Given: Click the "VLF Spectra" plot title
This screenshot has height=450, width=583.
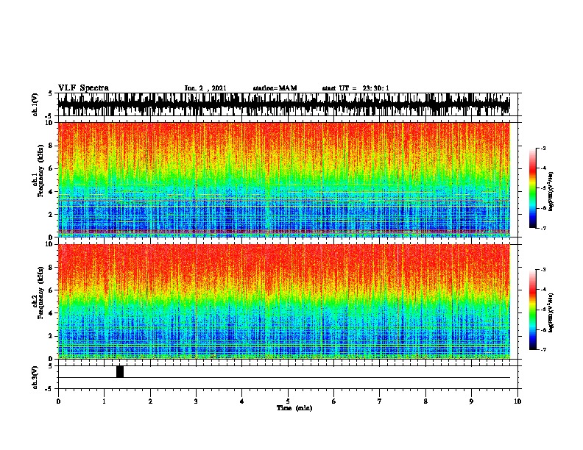Looking at the screenshot, I should point(83,88).
